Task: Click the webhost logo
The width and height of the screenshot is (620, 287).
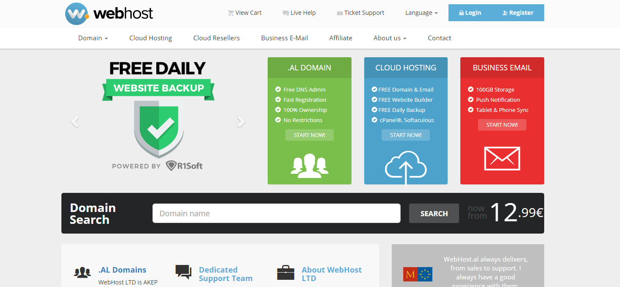Action: pos(109,14)
